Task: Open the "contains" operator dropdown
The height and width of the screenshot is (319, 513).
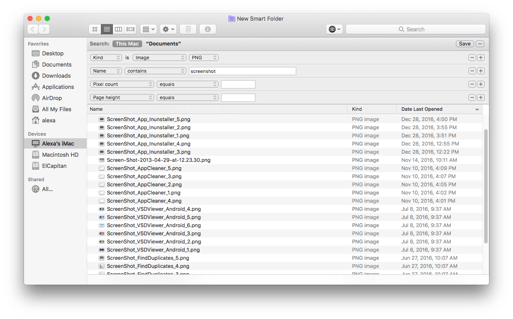Action: point(155,71)
